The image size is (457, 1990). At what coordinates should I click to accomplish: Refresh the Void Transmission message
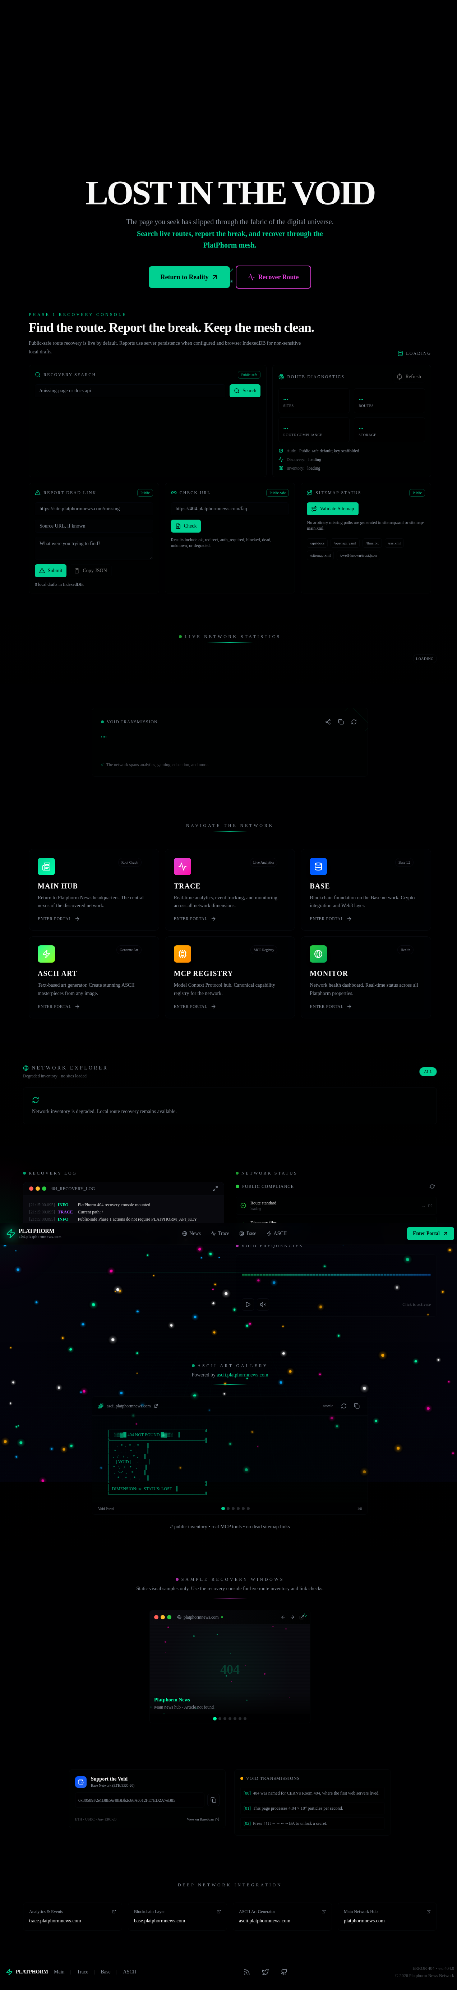point(354,722)
